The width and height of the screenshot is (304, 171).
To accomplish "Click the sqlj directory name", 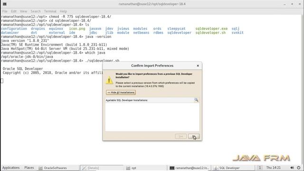I will (236, 28).
